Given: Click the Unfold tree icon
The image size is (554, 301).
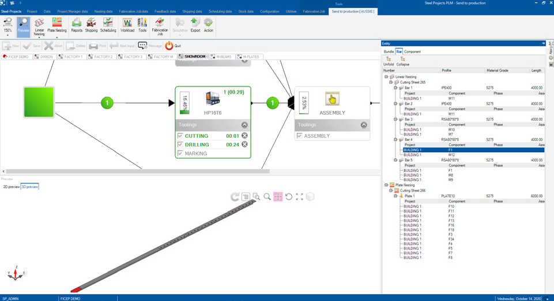Looking at the screenshot, I should pyautogui.click(x=389, y=62).
